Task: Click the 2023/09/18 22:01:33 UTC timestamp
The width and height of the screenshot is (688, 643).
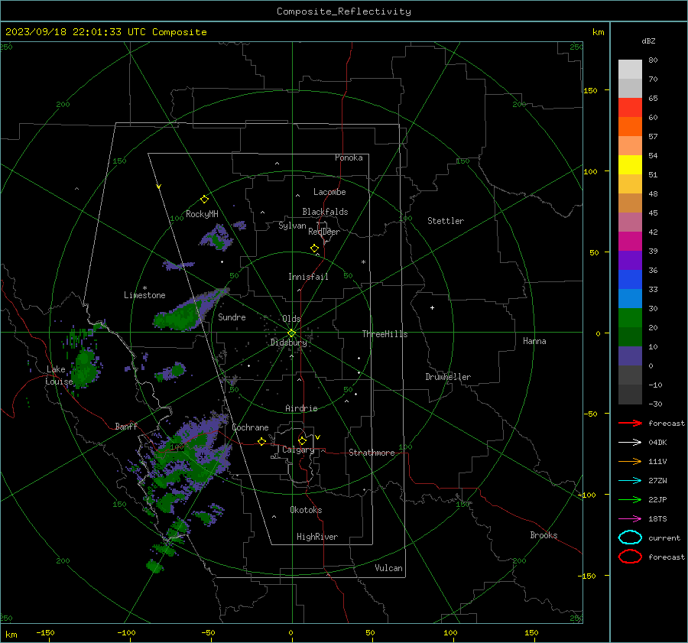Action: click(105, 32)
